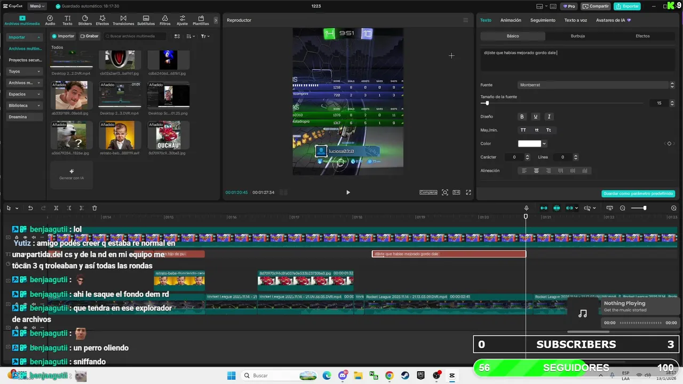Click the Importar button in media panel
683x384 pixels.
pos(63,36)
